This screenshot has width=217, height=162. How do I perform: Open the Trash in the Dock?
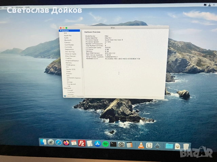pos(186,146)
